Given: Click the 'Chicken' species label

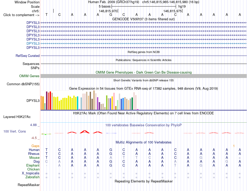Looking at the screenshot, I should coord(33,169).
